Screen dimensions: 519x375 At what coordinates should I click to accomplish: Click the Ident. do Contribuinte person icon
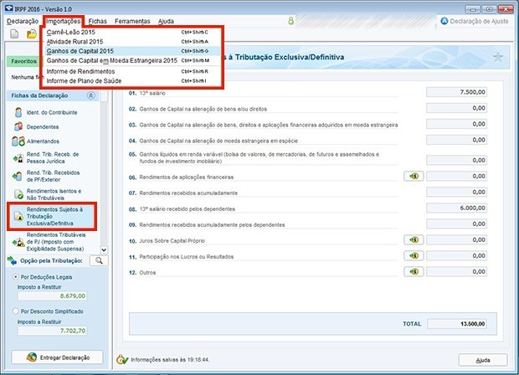click(x=18, y=112)
